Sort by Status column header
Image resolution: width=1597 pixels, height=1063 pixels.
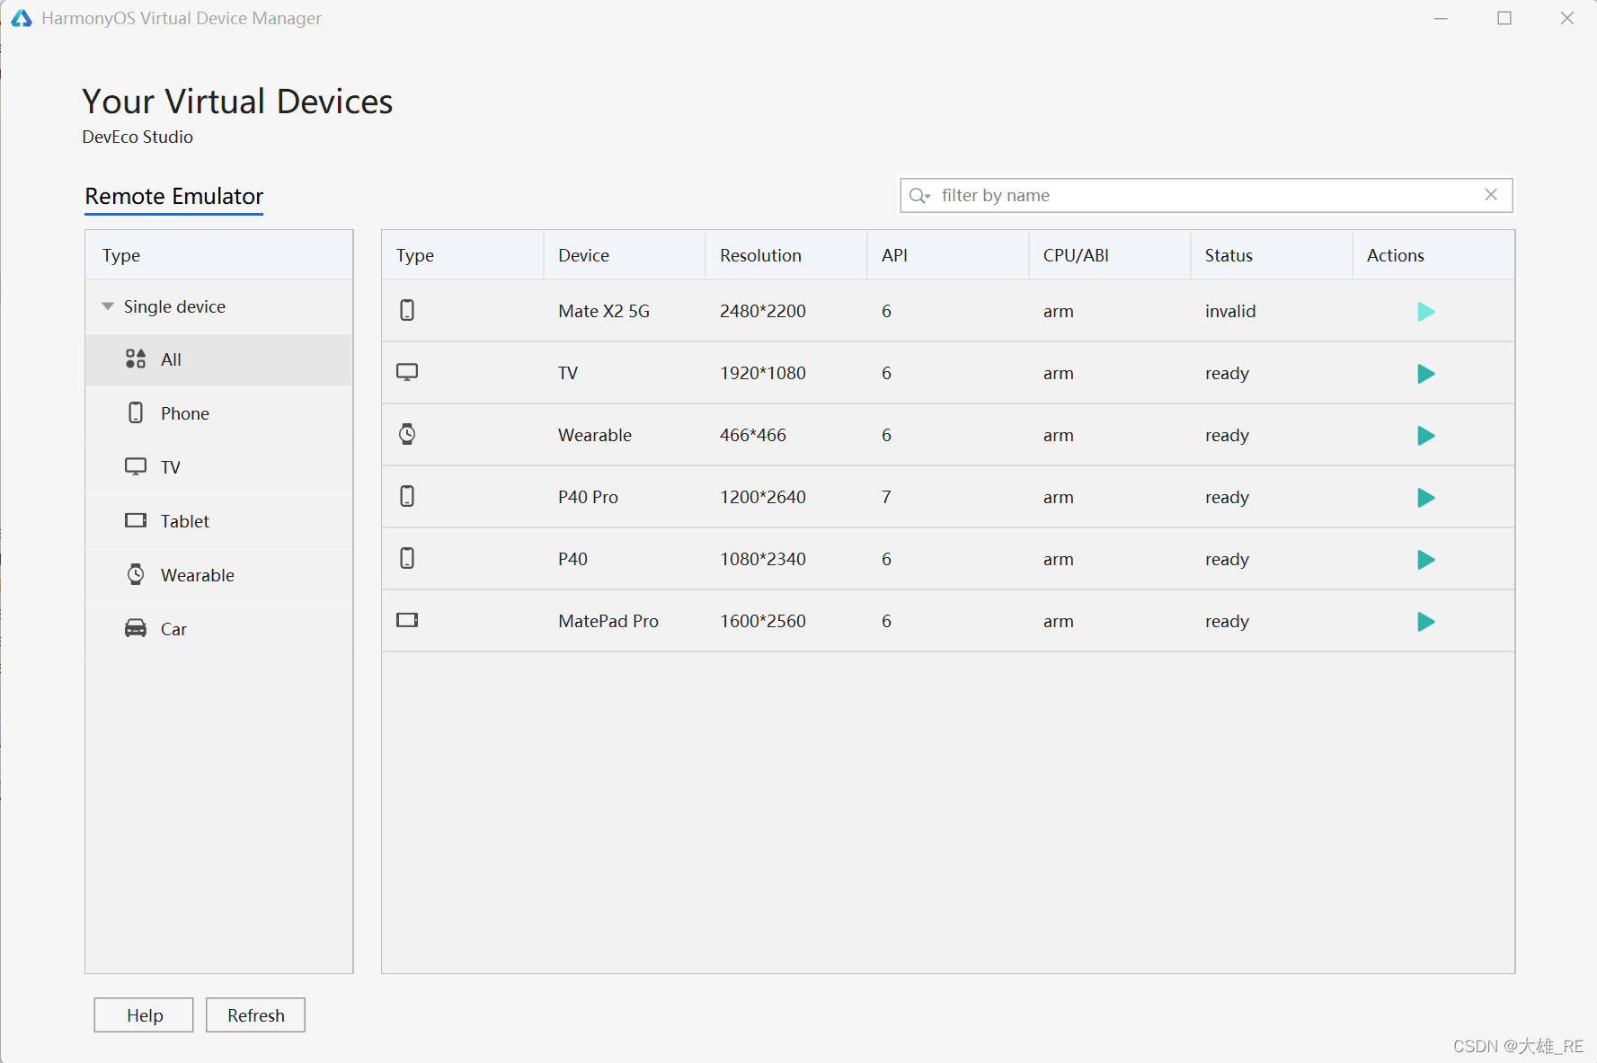(x=1272, y=255)
